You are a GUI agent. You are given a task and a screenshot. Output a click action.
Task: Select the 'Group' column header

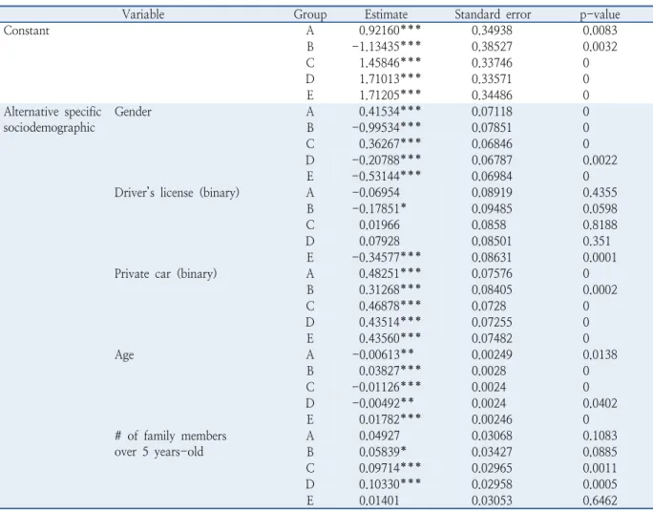tap(310, 14)
